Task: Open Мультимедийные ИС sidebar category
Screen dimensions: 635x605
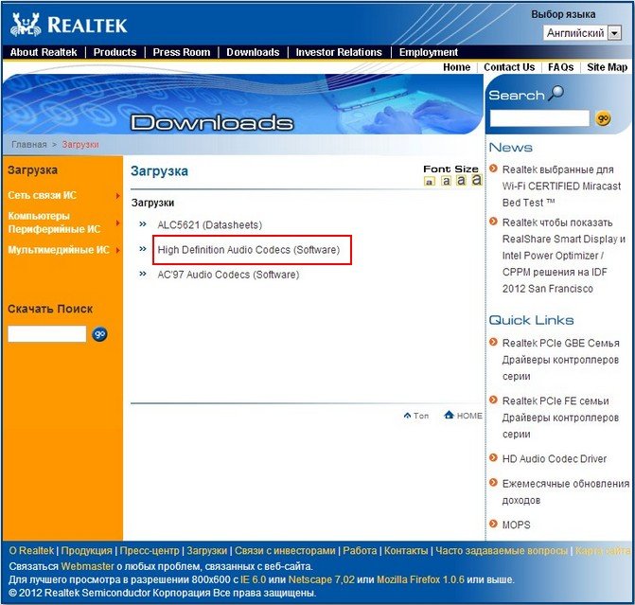Action: [59, 250]
